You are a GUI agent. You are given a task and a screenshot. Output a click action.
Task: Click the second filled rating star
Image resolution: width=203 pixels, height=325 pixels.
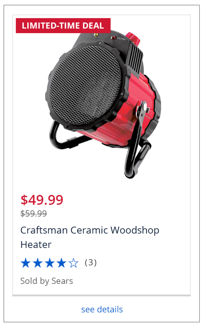click(38, 263)
